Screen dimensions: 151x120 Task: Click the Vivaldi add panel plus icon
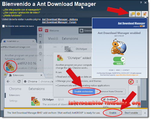[40, 60]
